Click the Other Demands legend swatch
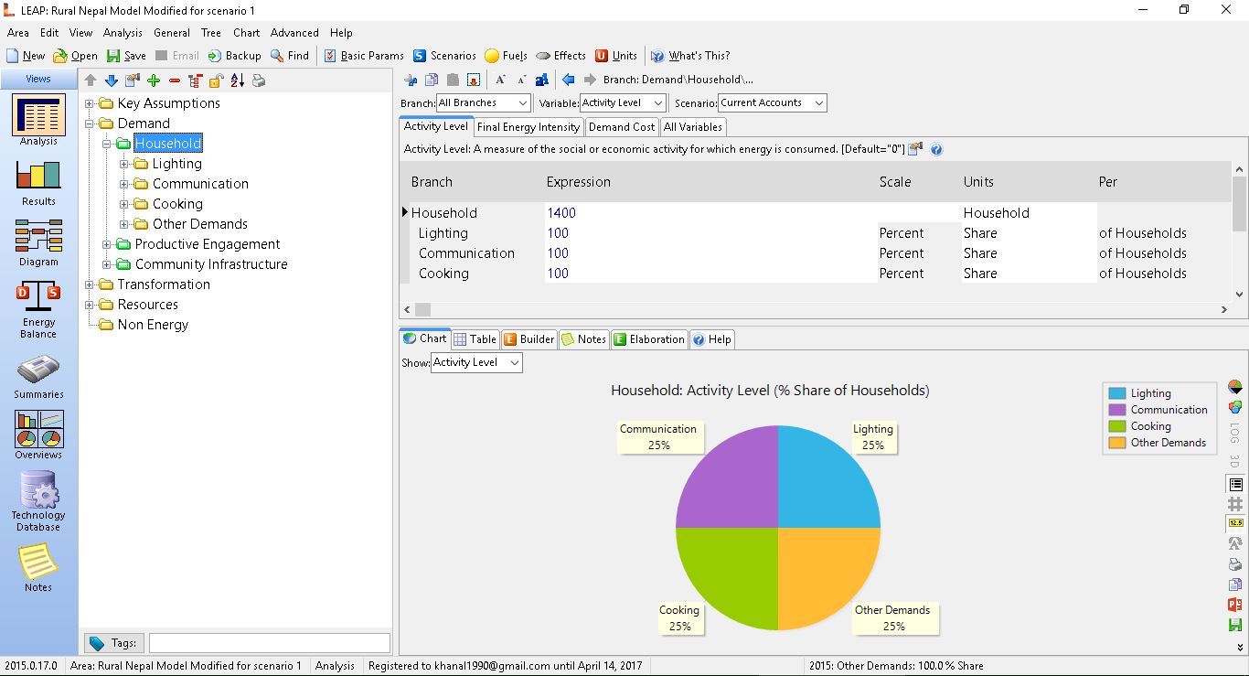This screenshot has height=676, width=1249. (x=1116, y=443)
